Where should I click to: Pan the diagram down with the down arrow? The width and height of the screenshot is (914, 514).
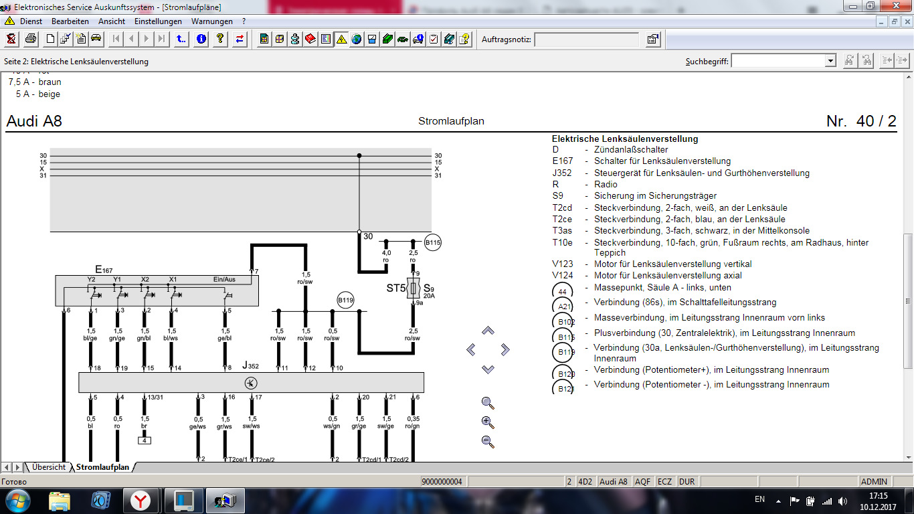point(488,369)
